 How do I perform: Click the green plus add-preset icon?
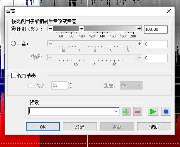tap(126, 112)
